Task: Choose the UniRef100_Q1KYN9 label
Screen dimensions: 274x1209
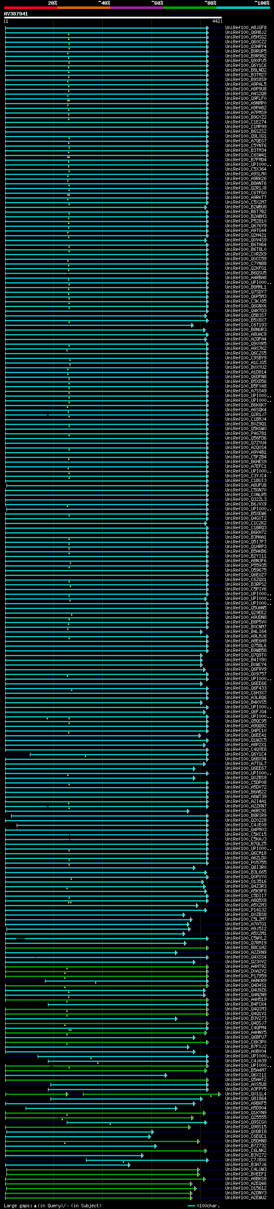Action: coord(246,1113)
